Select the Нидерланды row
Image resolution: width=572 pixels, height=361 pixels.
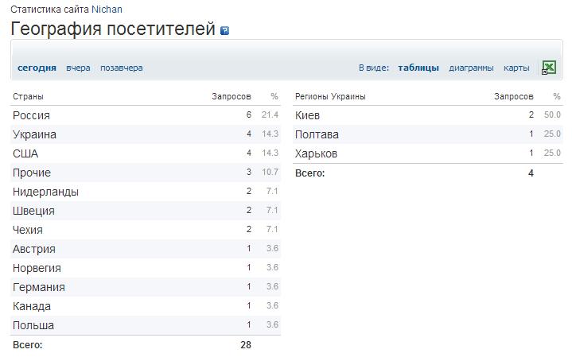[x=146, y=192]
